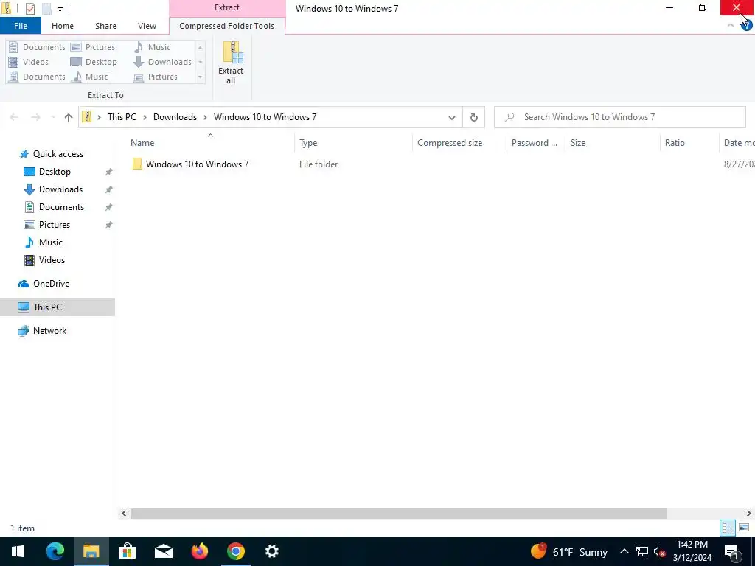Click the scroll left arrow on scrollbar

124,513
